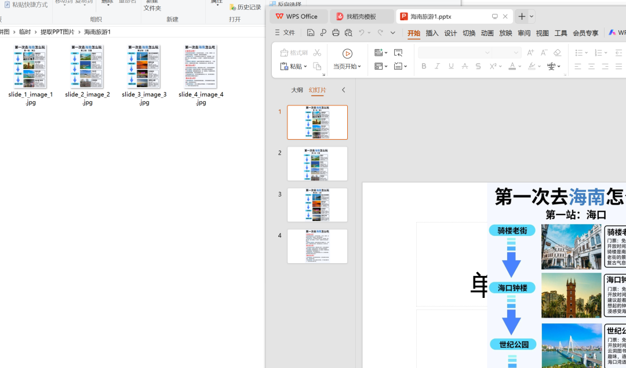The image size is (626, 368).
Task: Expand the 当页开始 dropdown
Action: click(x=359, y=67)
